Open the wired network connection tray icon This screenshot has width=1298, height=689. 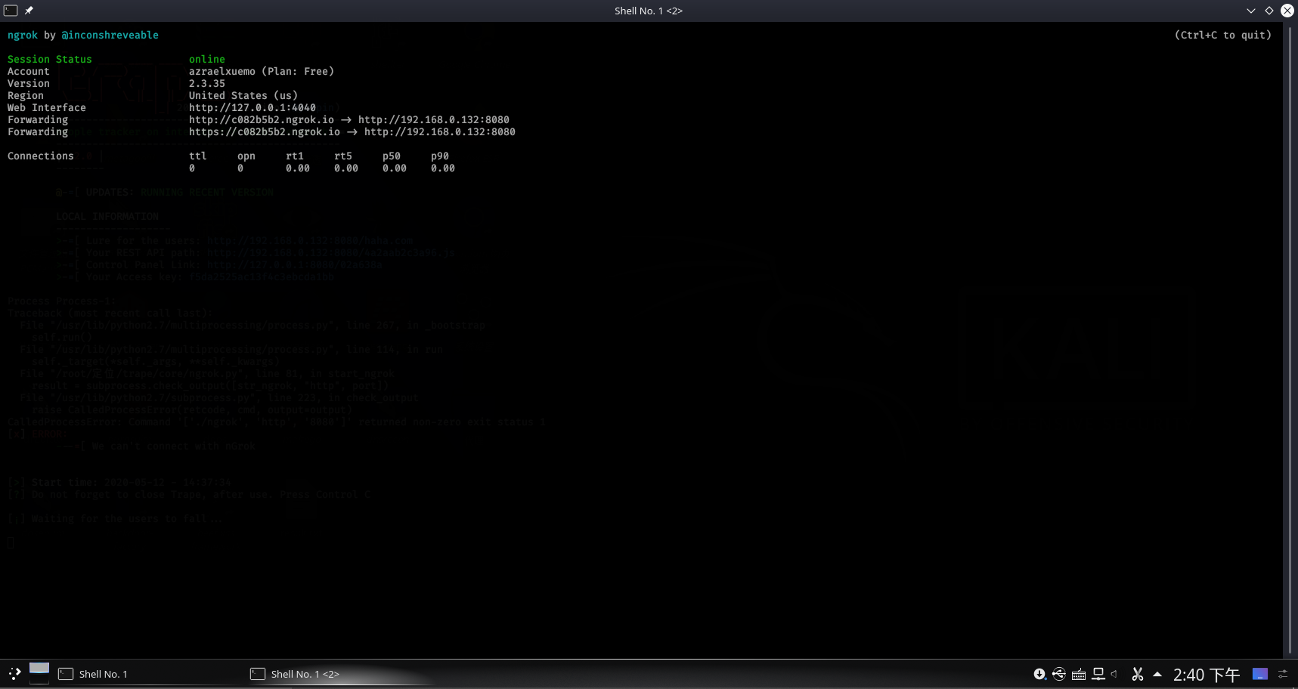pos(1098,674)
